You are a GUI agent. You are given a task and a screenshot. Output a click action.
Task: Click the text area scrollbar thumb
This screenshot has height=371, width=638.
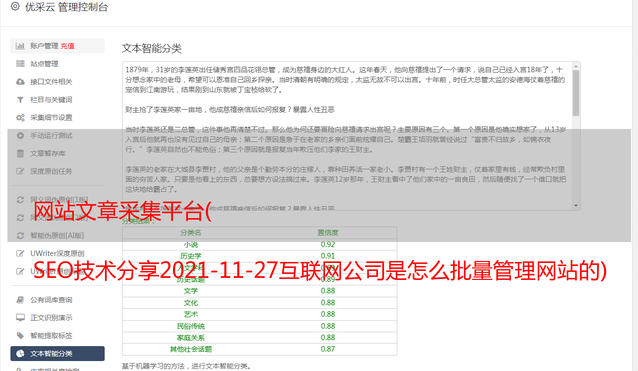coord(576,93)
